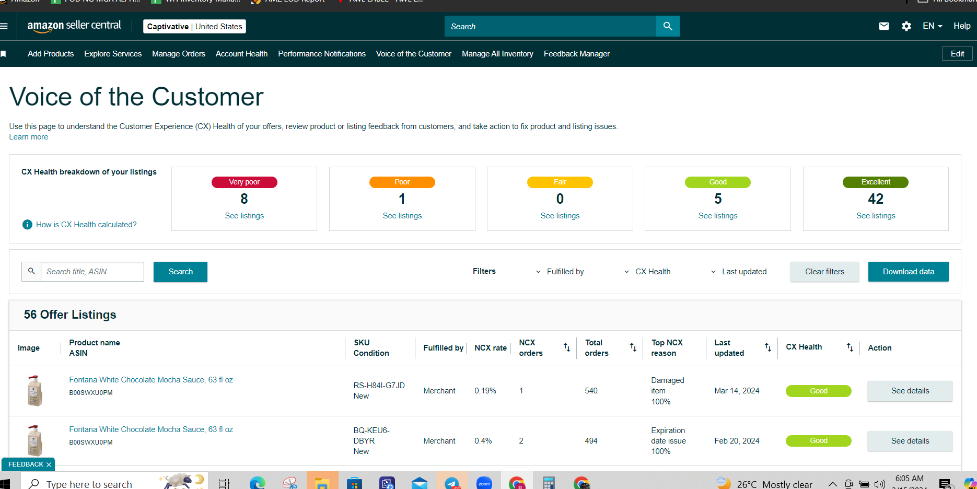Open the EN language dropdown
Image resolution: width=977 pixels, height=489 pixels.
pos(932,26)
